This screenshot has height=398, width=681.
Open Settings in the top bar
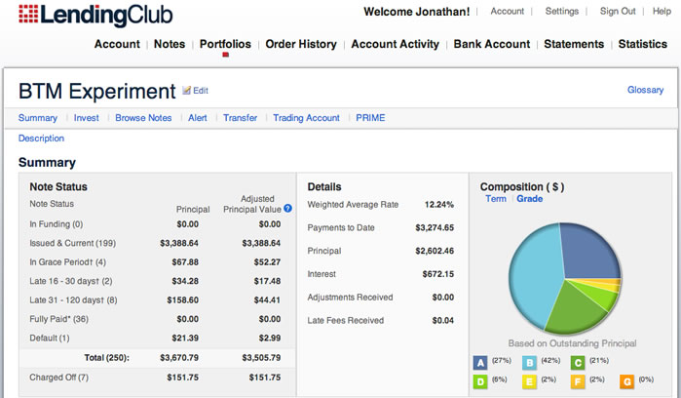click(561, 12)
